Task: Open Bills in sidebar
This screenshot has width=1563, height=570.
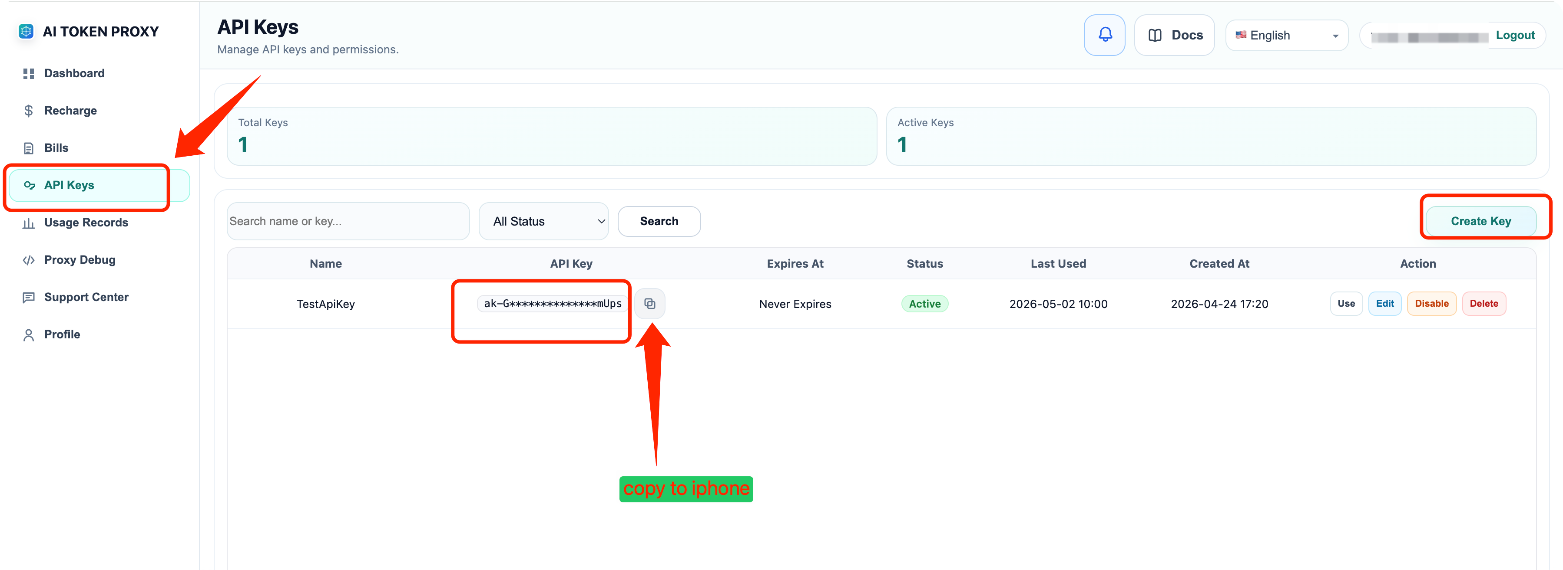Action: (56, 148)
